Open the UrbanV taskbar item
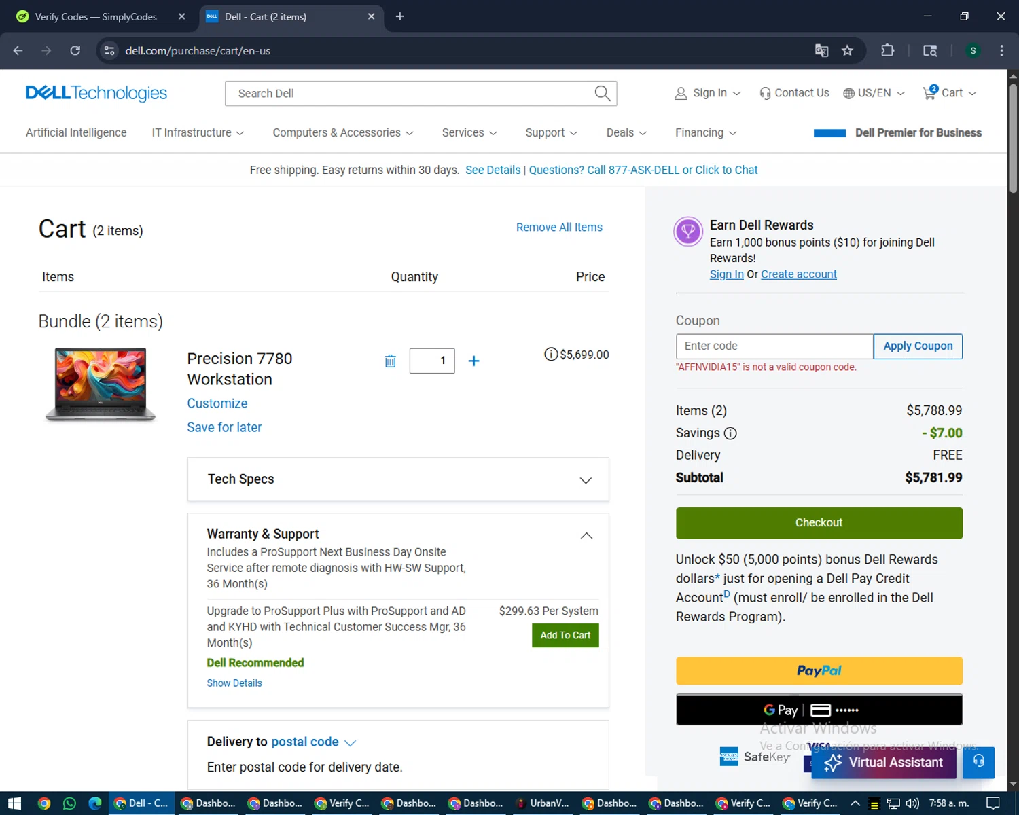This screenshot has height=815, width=1019. coord(543,803)
